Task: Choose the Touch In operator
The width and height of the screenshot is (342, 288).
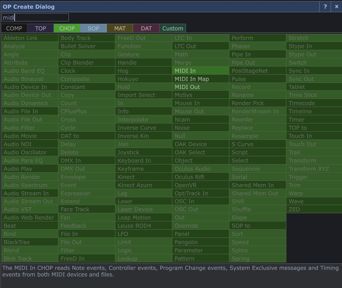Action: pyautogui.click(x=314, y=136)
